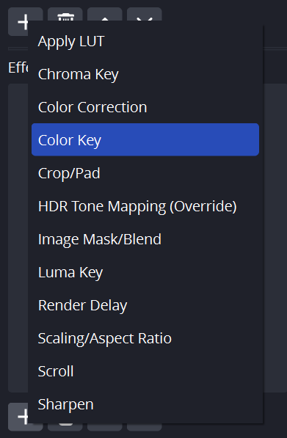
Task: Click the empty effect filters list area
Action: point(275,238)
